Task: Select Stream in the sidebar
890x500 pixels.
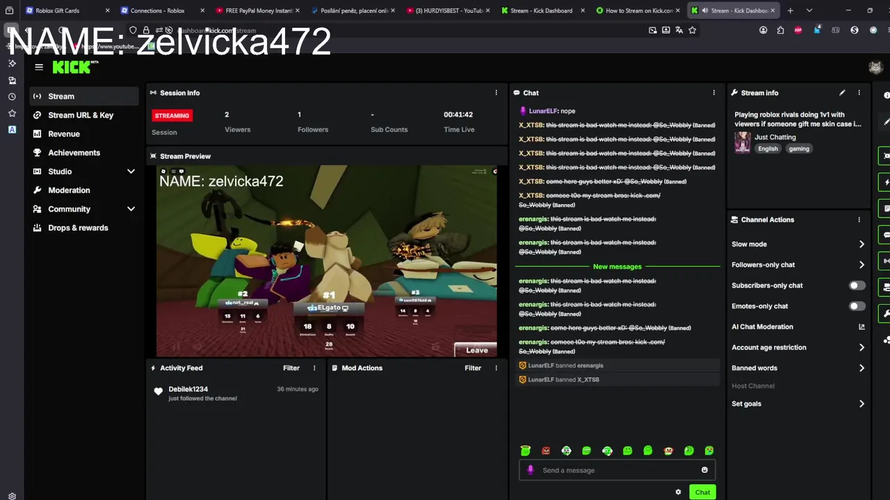Action: click(x=84, y=97)
